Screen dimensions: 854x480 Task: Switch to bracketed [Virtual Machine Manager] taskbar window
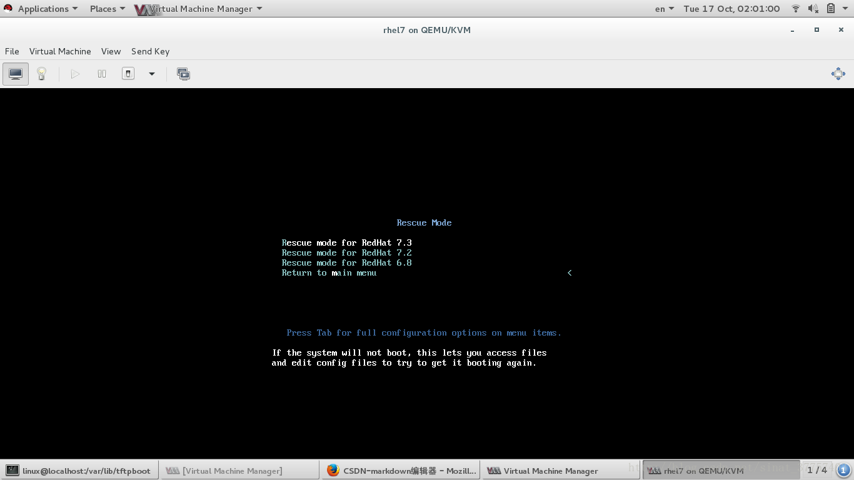click(240, 471)
